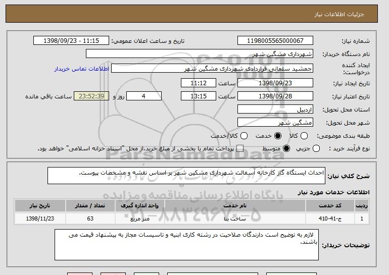Screen dimensions: 389x275
Task: Click service code ج-41-410 cell
Action: pyautogui.click(x=330, y=218)
